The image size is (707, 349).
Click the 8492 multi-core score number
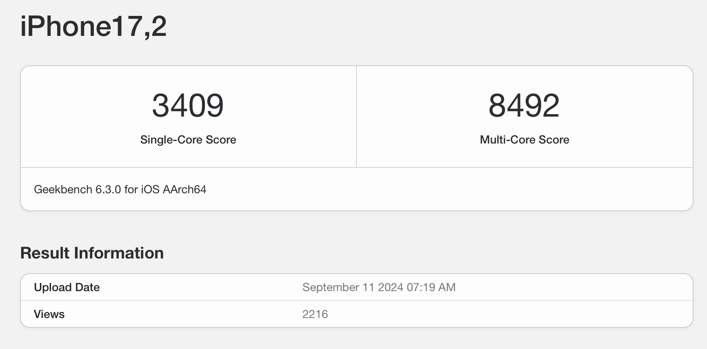tap(524, 106)
